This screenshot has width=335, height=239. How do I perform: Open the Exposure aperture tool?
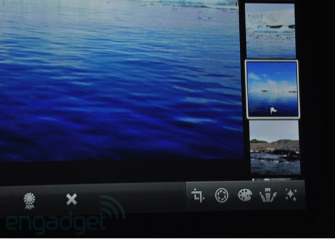click(221, 195)
